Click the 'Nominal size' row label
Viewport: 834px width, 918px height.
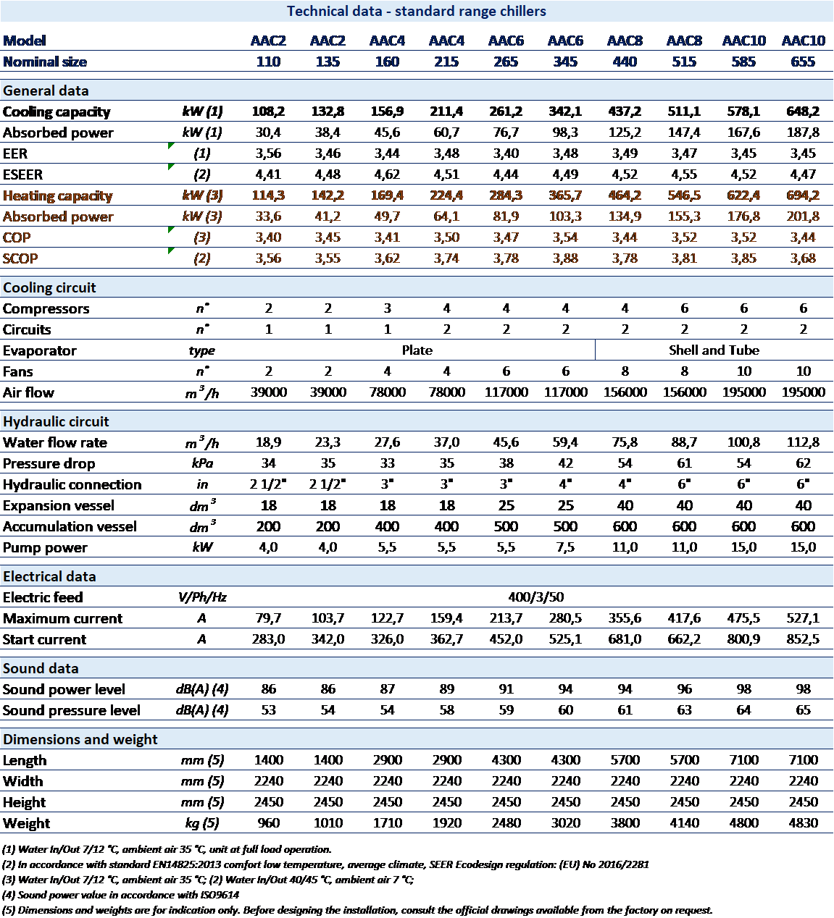pos(44,62)
